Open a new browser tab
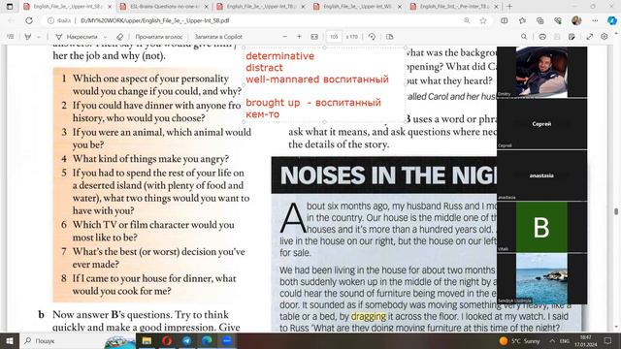 coord(509,7)
